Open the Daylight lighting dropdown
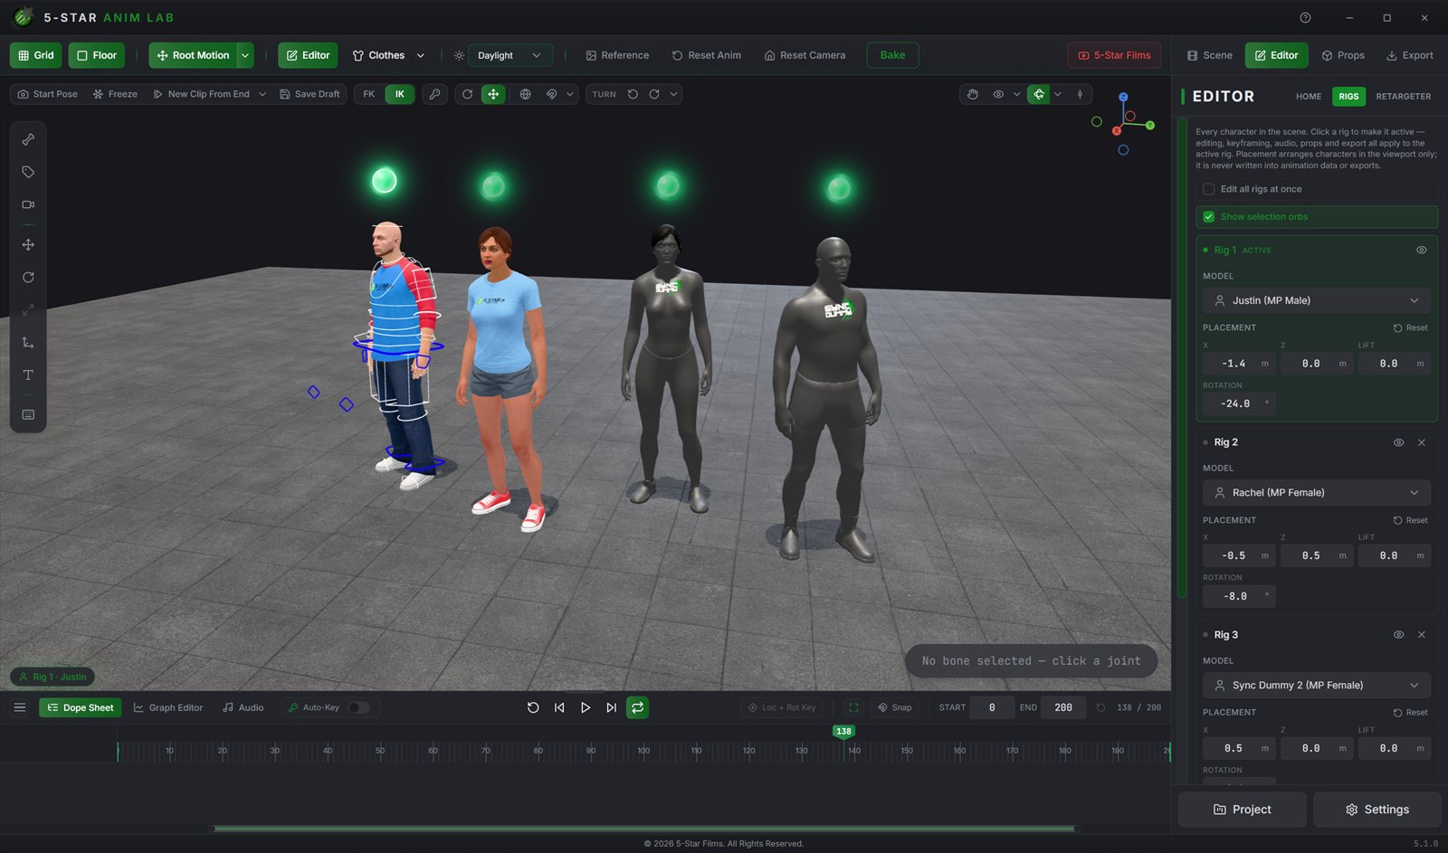This screenshot has height=853, width=1448. click(x=510, y=55)
